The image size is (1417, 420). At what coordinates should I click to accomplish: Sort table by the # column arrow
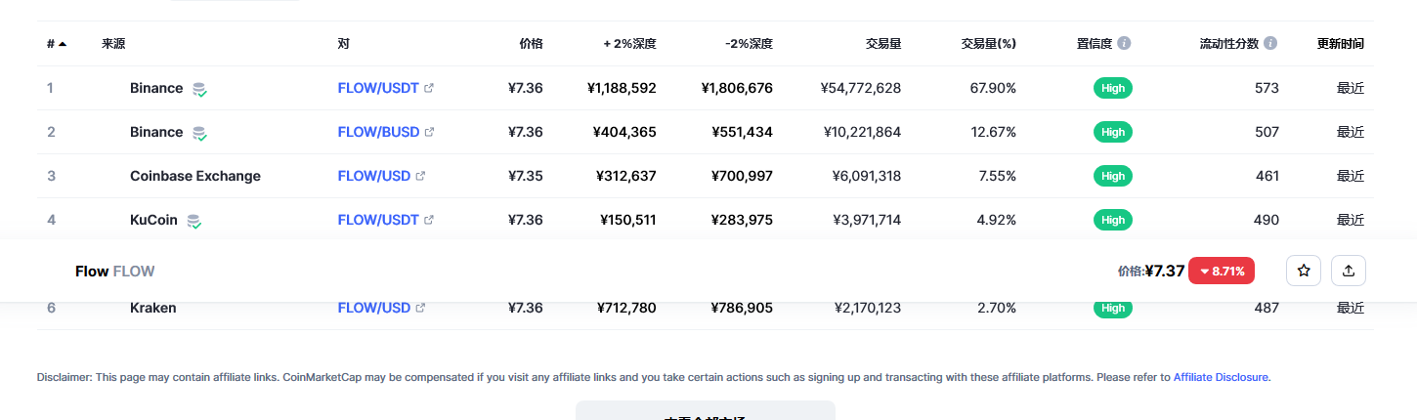click(x=63, y=44)
